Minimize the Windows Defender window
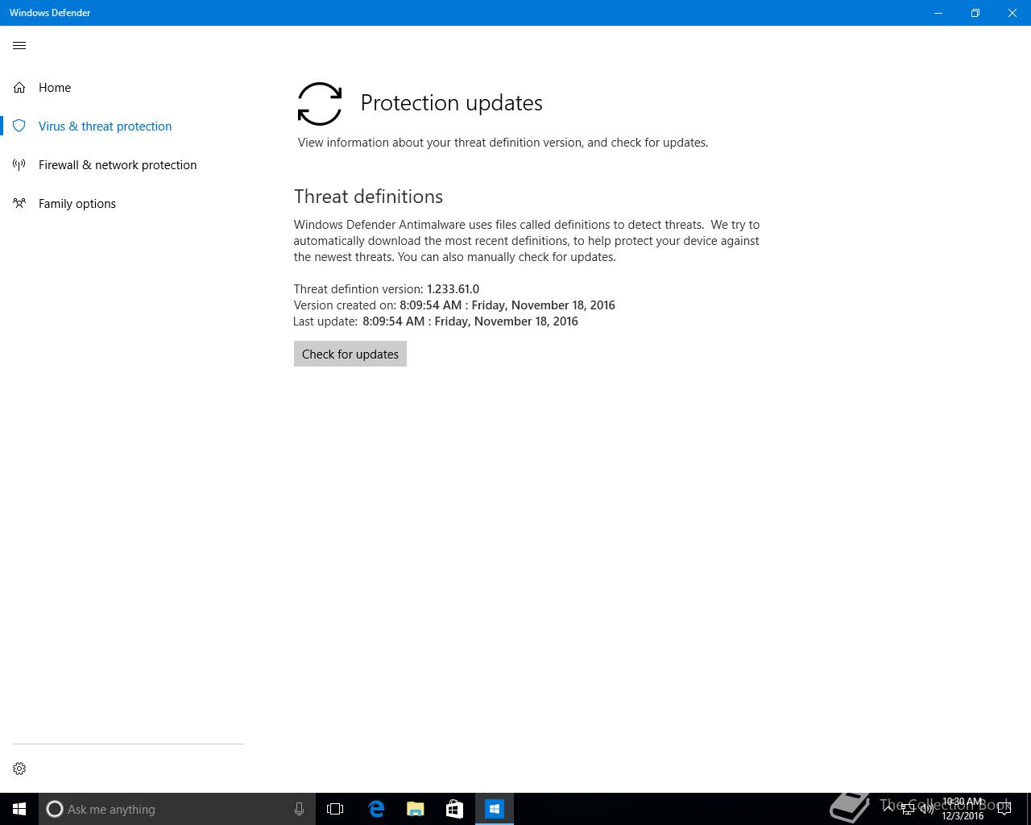The height and width of the screenshot is (825, 1031). click(x=938, y=13)
